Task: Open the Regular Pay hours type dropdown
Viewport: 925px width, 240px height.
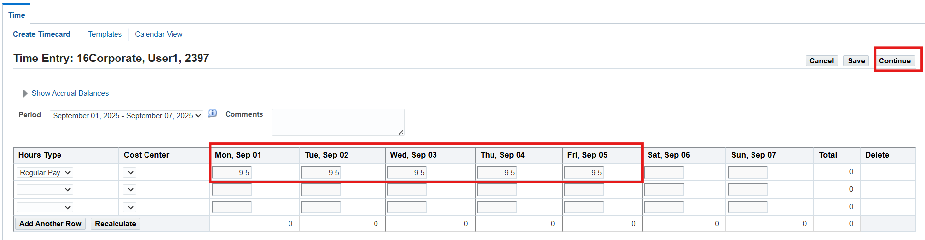Action: pyautogui.click(x=45, y=173)
